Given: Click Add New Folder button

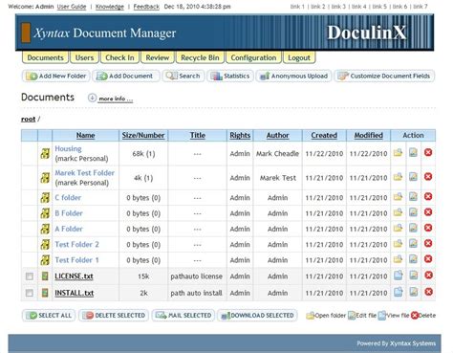Looking at the screenshot, I should (x=56, y=76).
